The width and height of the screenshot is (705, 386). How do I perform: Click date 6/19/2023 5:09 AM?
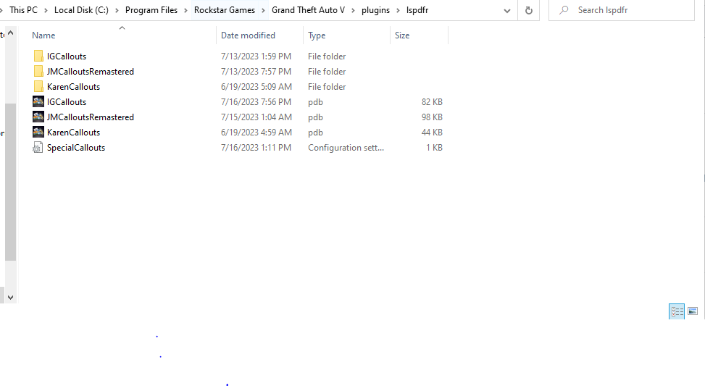point(256,87)
